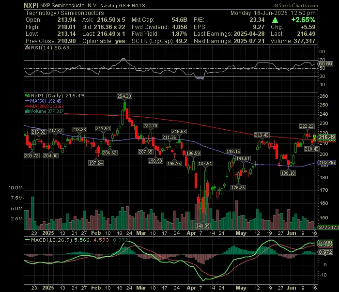Image resolution: width=339 pixels, height=292 pixels.
Task: Click the Prev Close value 210.90
Action: click(67, 41)
